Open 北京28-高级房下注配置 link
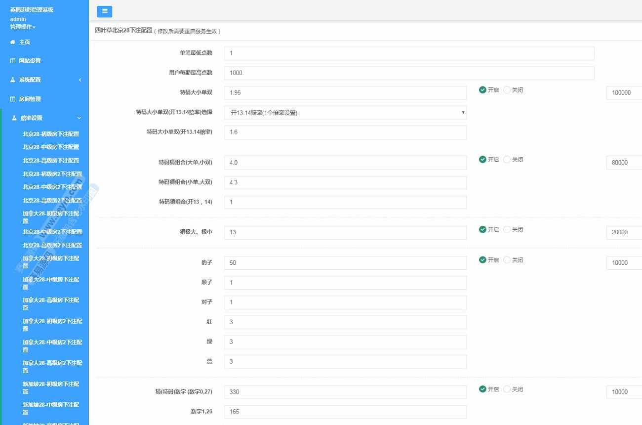This screenshot has width=642, height=425. point(51,161)
